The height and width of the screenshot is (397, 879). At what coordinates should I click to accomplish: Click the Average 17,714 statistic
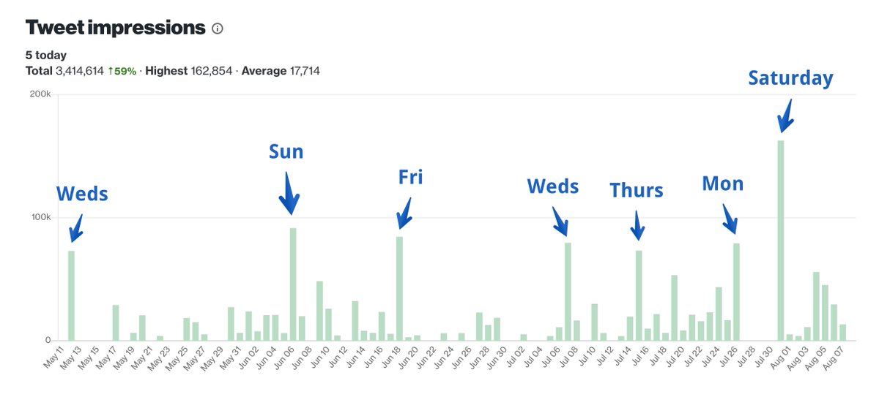coord(281,71)
